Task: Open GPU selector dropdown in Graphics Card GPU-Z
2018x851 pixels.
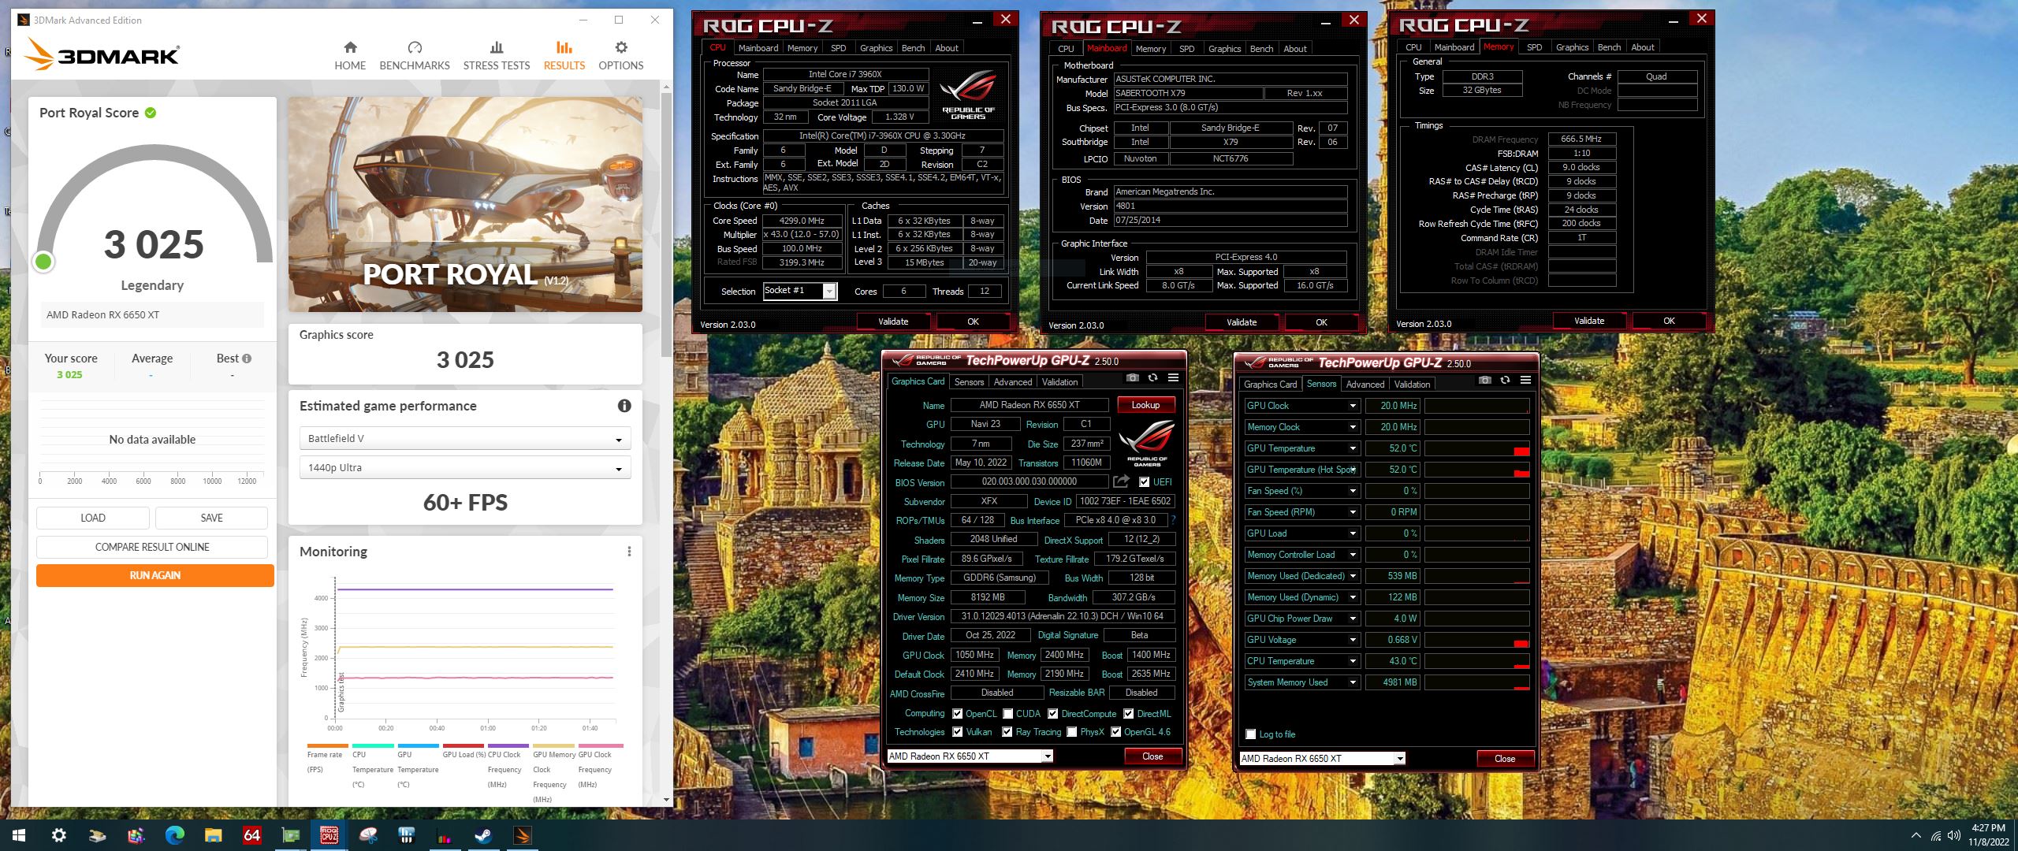Action: [x=970, y=756]
